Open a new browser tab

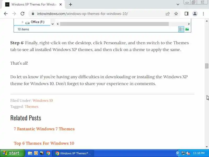pyautogui.click(x=71, y=4)
